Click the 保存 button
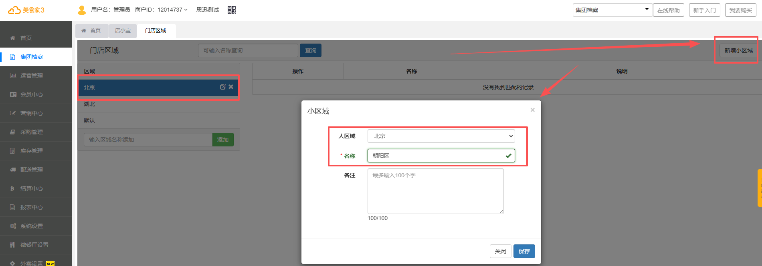This screenshot has height=266, width=762. [x=524, y=251]
